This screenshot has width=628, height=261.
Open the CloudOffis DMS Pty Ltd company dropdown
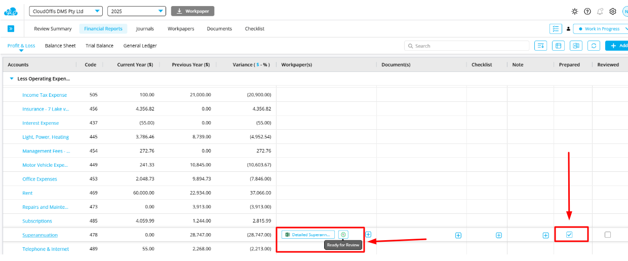coord(66,11)
